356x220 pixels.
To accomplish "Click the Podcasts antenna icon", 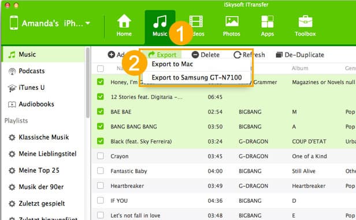I will [x=12, y=71].
